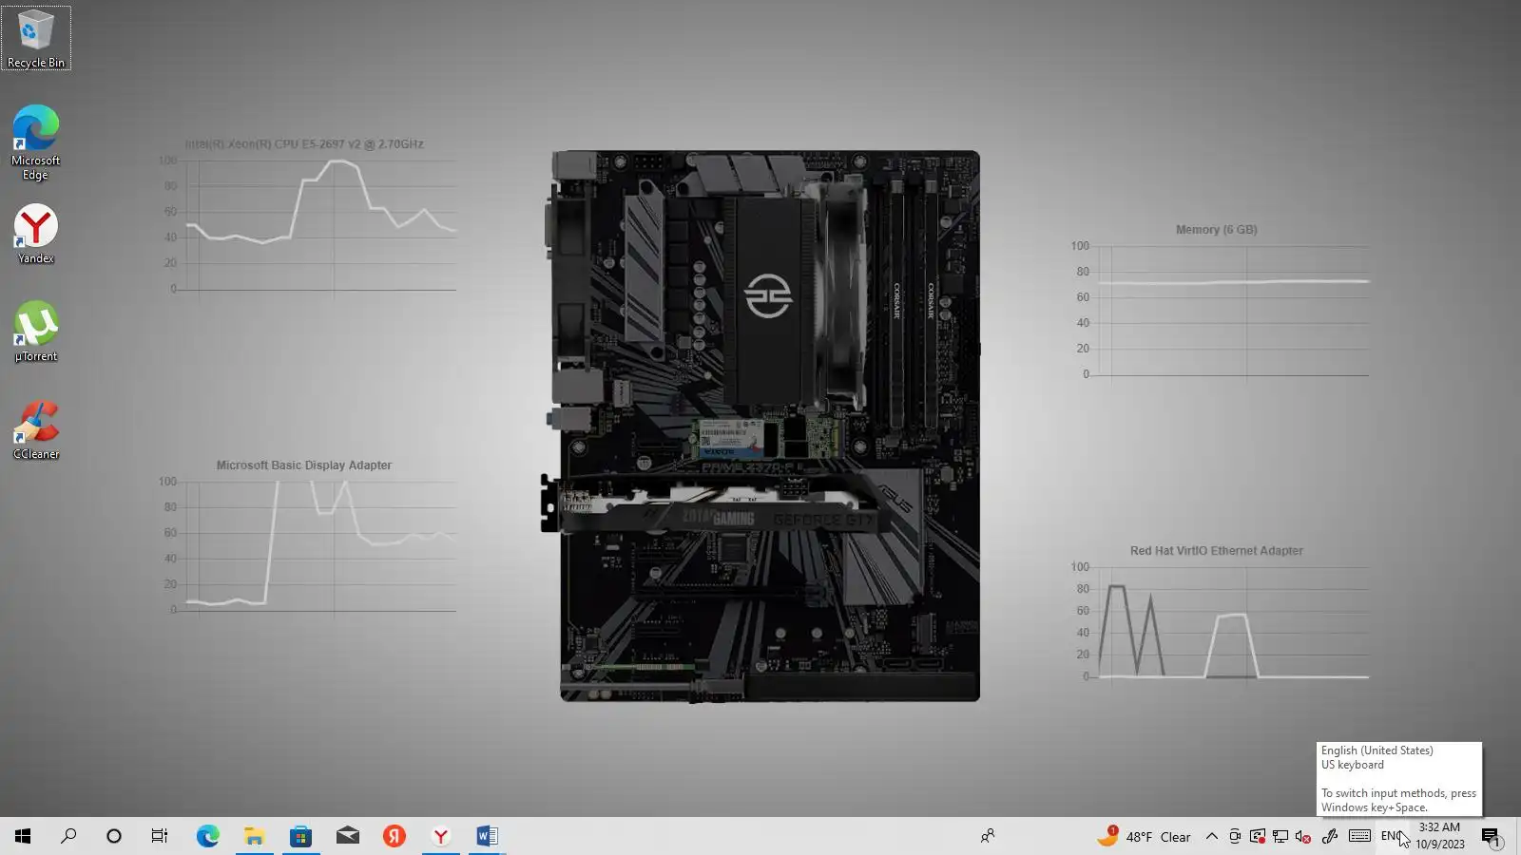Click the Xeon CPU E5-2697 v2 graph title

pyautogui.click(x=304, y=144)
